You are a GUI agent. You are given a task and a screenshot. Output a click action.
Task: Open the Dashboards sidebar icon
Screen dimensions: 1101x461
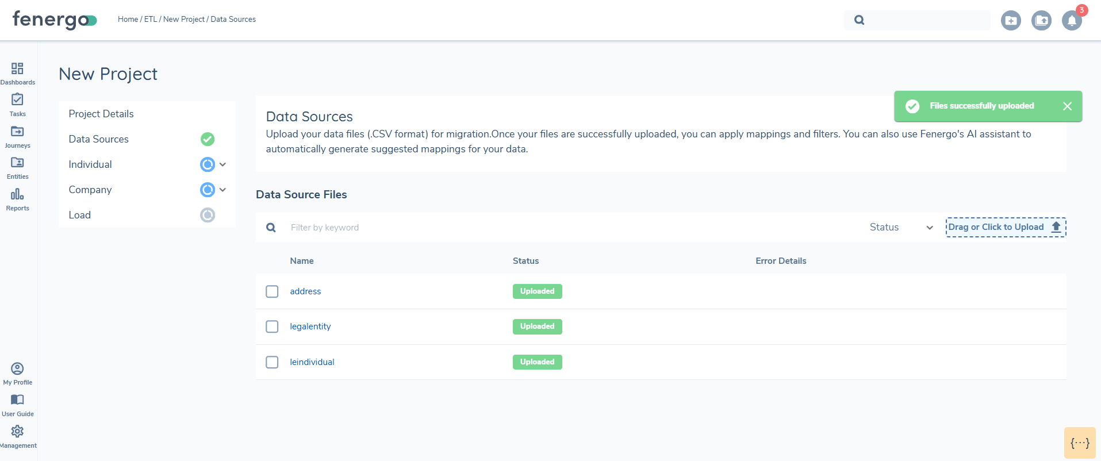(x=17, y=69)
